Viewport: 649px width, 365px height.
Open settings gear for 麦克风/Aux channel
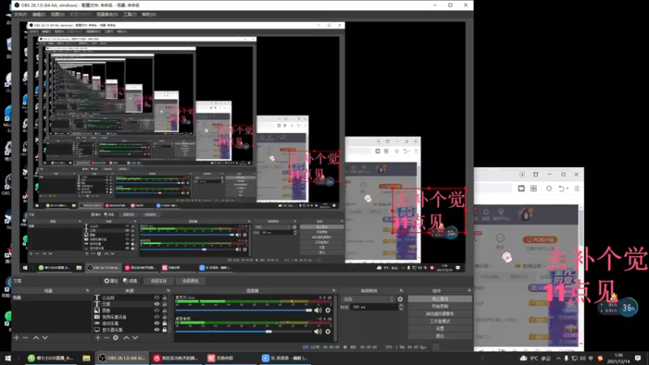(x=328, y=310)
